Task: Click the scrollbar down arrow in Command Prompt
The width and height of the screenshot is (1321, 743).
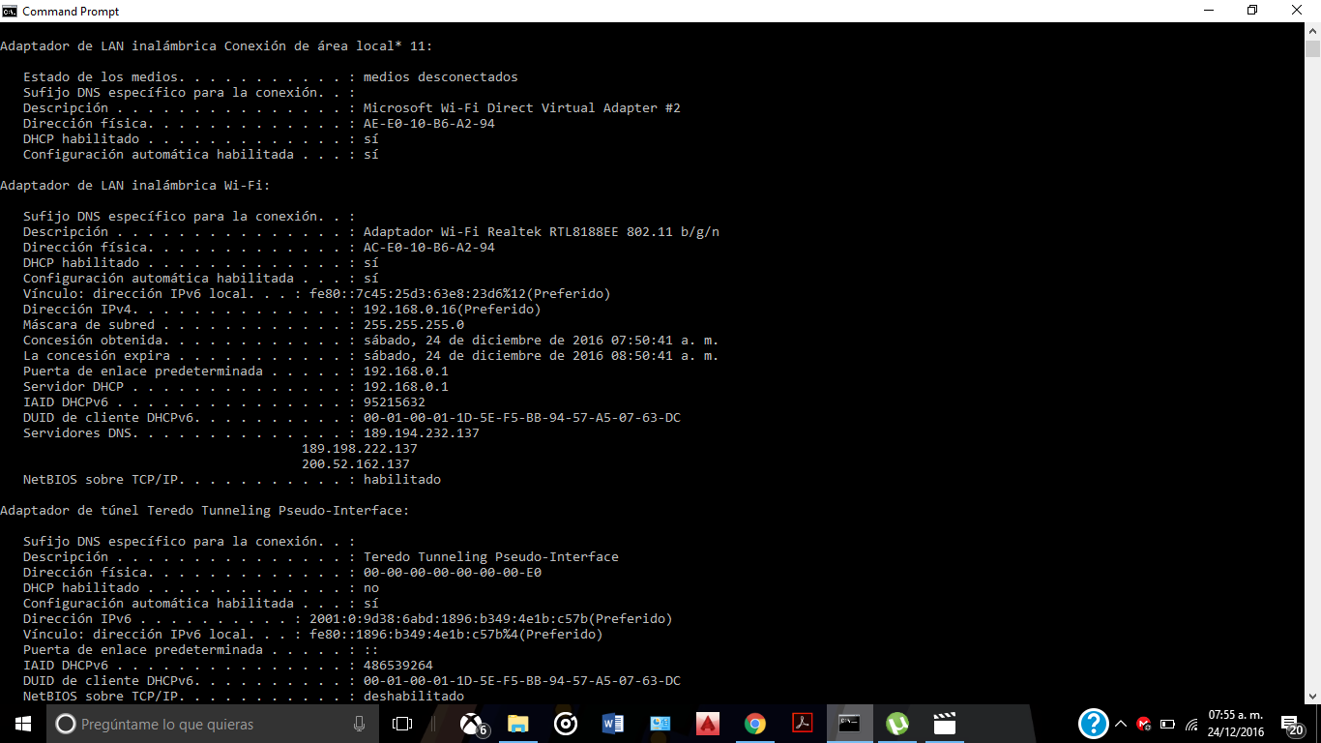Action: pos(1312,695)
